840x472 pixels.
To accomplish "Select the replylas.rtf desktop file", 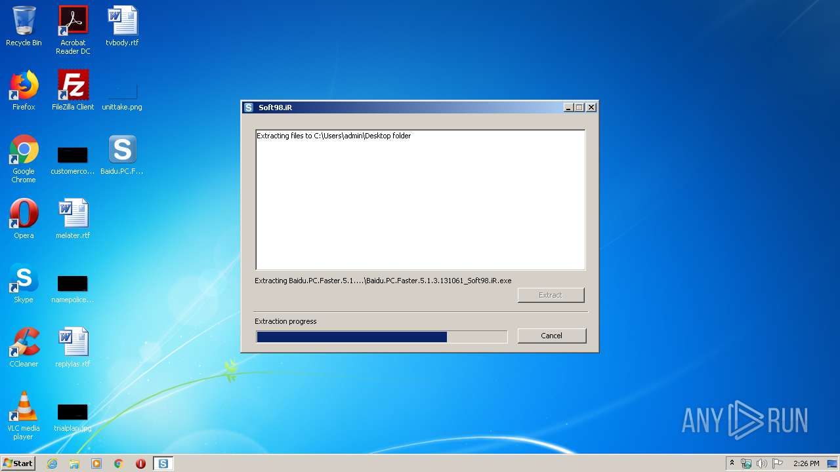I will click(x=73, y=347).
